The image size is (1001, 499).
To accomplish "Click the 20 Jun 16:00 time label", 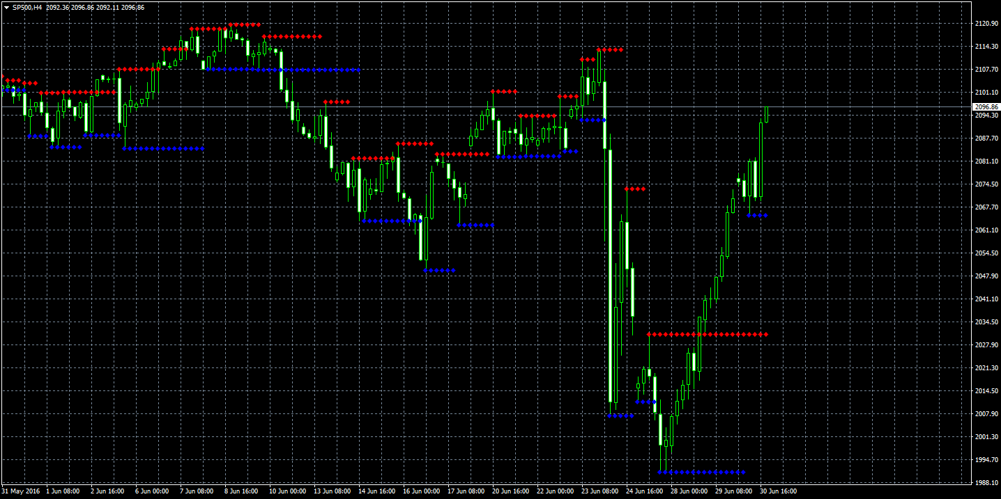I will 510,491.
